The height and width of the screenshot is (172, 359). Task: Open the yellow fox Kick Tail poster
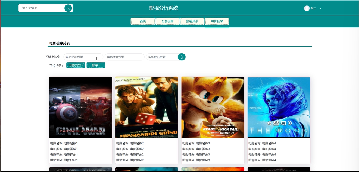click(x=213, y=107)
